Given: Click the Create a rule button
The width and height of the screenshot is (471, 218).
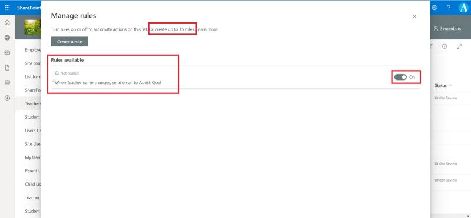Looking at the screenshot, I should coord(69,42).
